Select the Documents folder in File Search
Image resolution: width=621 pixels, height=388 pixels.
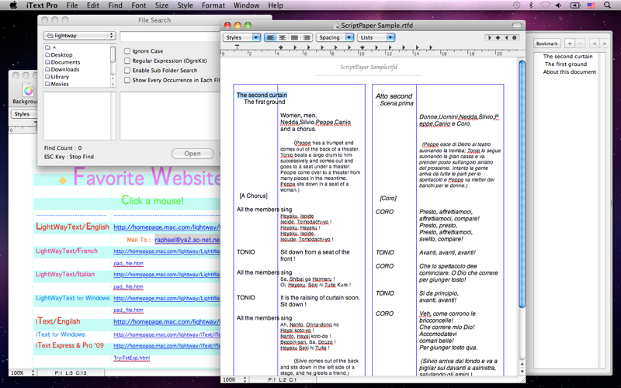63,62
